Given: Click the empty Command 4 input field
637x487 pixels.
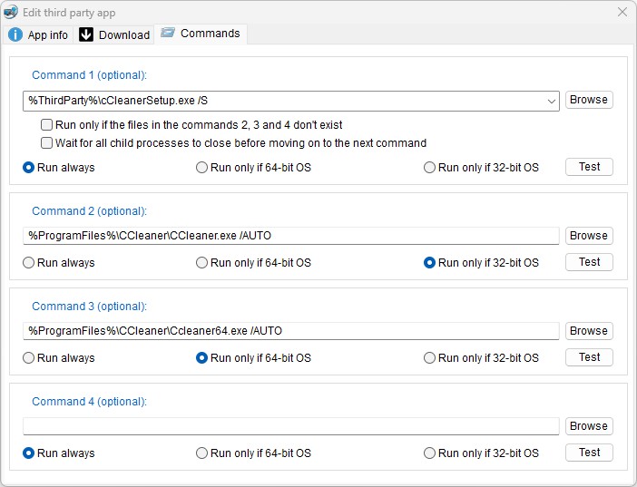Looking at the screenshot, I should click(x=291, y=426).
